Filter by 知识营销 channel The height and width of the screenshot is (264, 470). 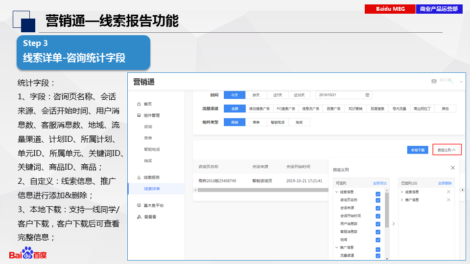(x=355, y=109)
